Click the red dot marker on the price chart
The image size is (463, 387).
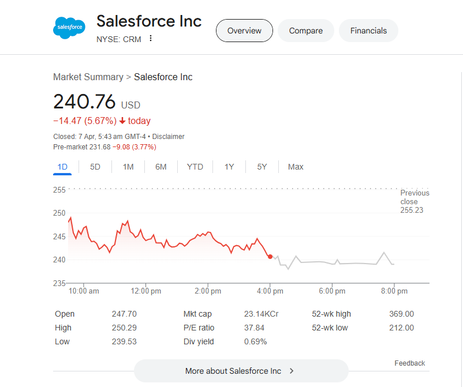click(270, 257)
